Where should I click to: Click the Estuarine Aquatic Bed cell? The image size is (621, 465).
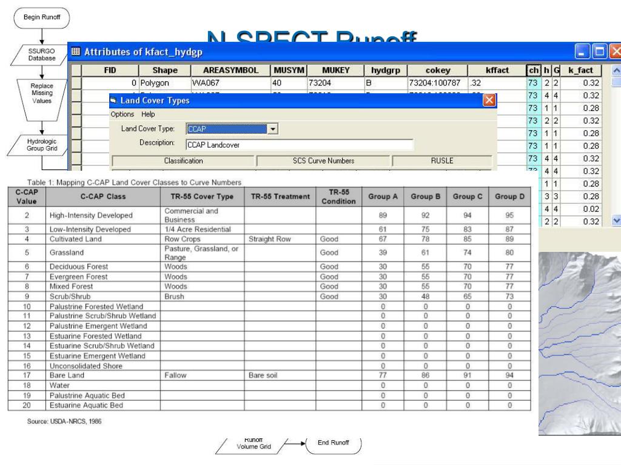[103, 405]
